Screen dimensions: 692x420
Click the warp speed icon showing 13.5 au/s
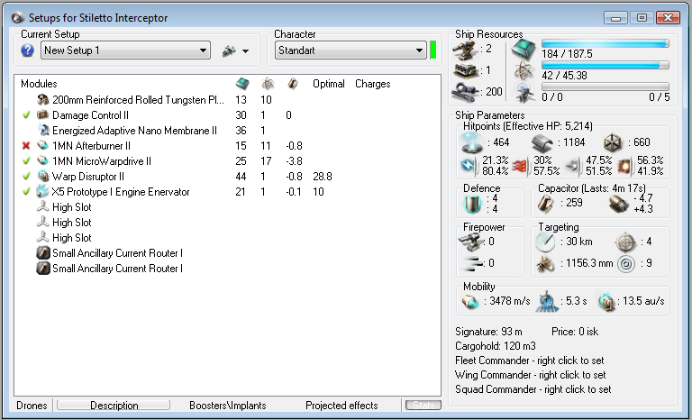coord(605,302)
